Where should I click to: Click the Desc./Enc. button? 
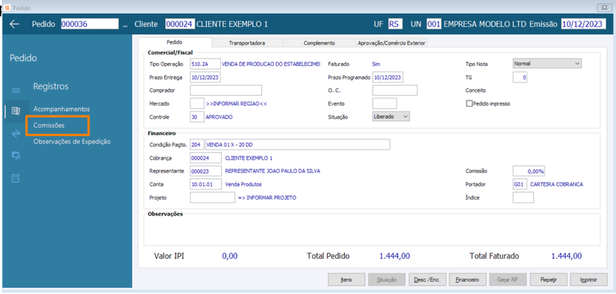coord(427,280)
